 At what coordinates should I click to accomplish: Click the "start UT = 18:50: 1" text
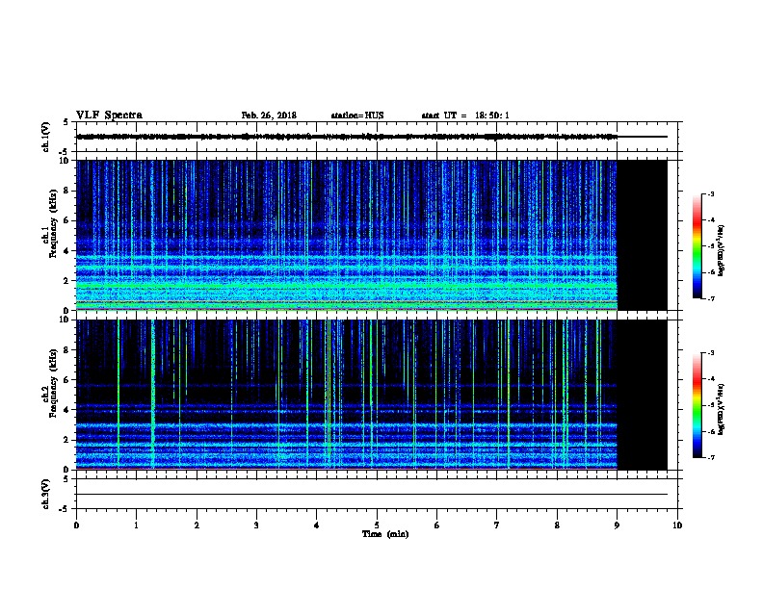tap(465, 115)
